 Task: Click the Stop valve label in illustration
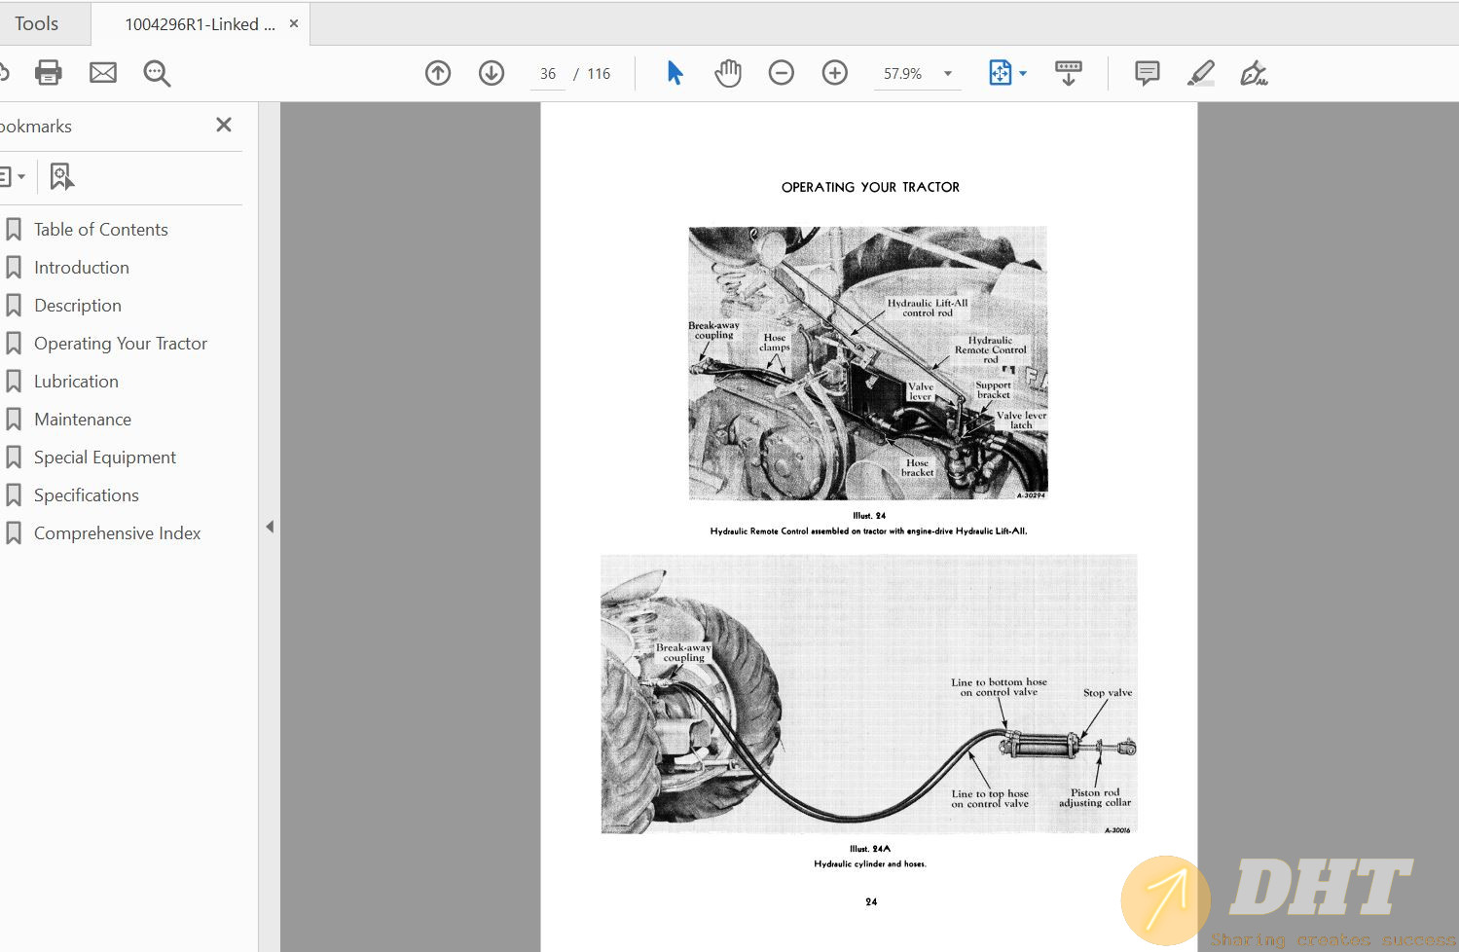coord(1108,693)
